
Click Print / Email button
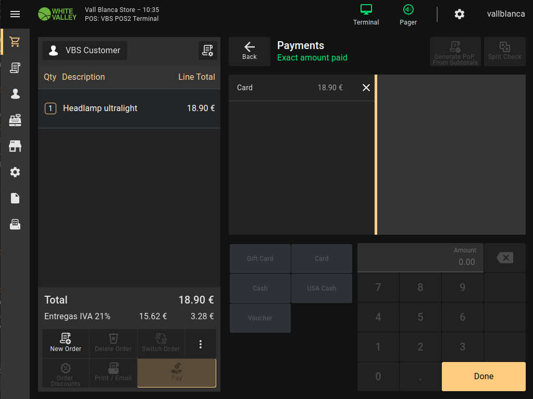tap(113, 373)
